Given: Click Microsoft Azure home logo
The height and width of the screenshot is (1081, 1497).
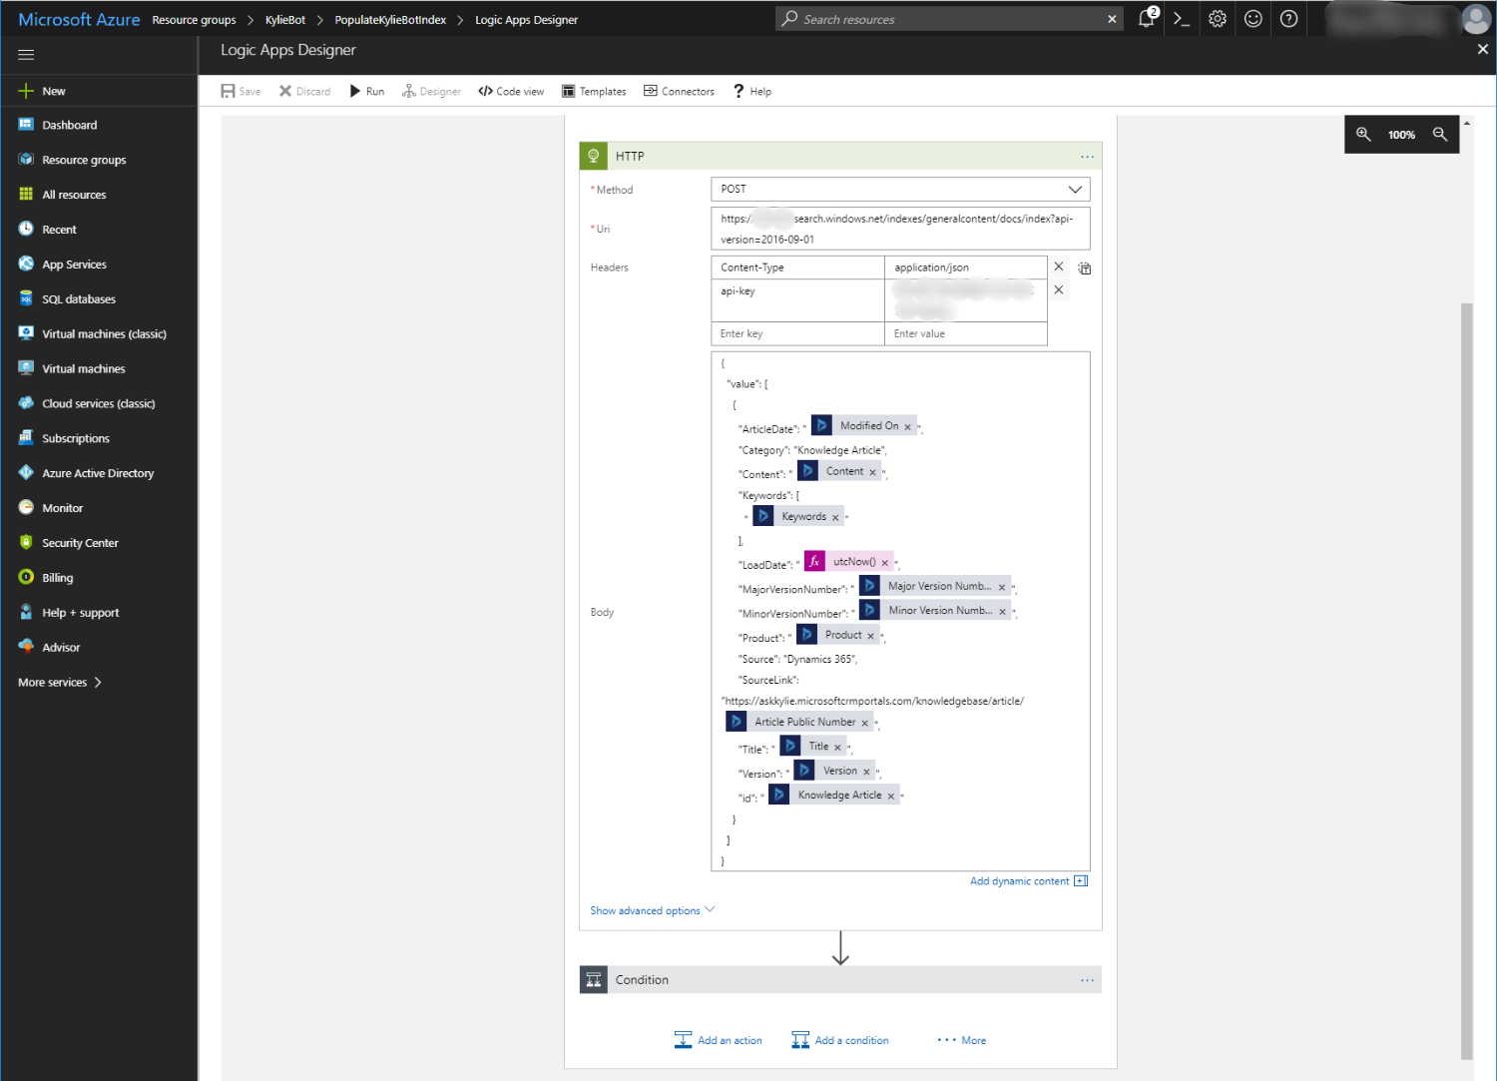Looking at the screenshot, I should click(79, 20).
